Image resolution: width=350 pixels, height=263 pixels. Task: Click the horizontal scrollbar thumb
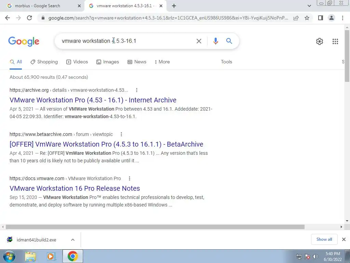[155, 227]
